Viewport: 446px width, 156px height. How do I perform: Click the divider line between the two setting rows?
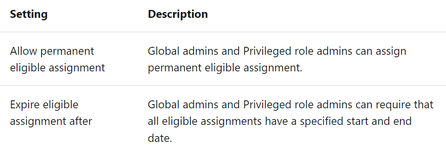(x=223, y=85)
